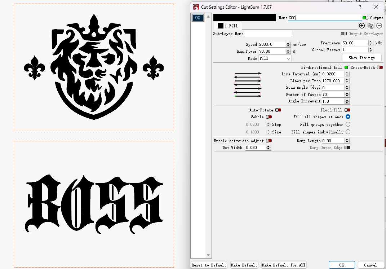Viewport: 386px width, 269px height.
Task: Toggle the Output switch for layer
Action: (365, 18)
